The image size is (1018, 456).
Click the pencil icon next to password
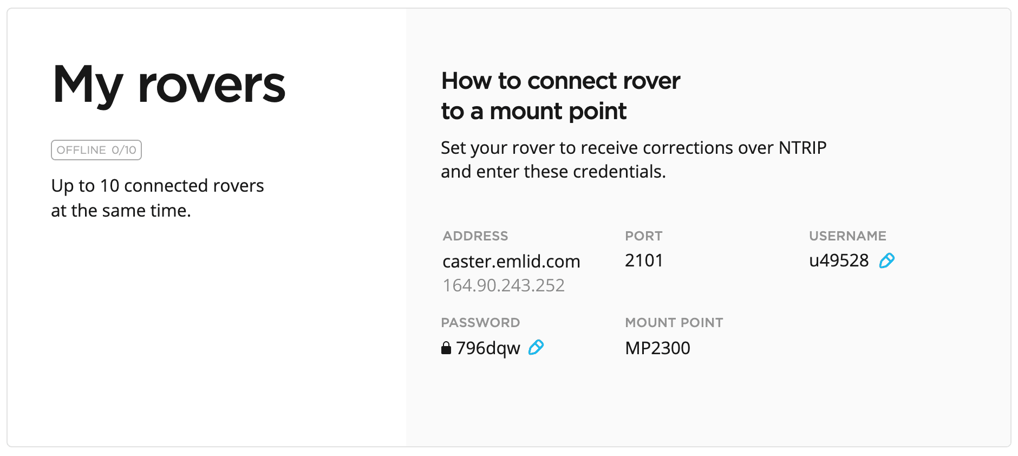(x=536, y=347)
